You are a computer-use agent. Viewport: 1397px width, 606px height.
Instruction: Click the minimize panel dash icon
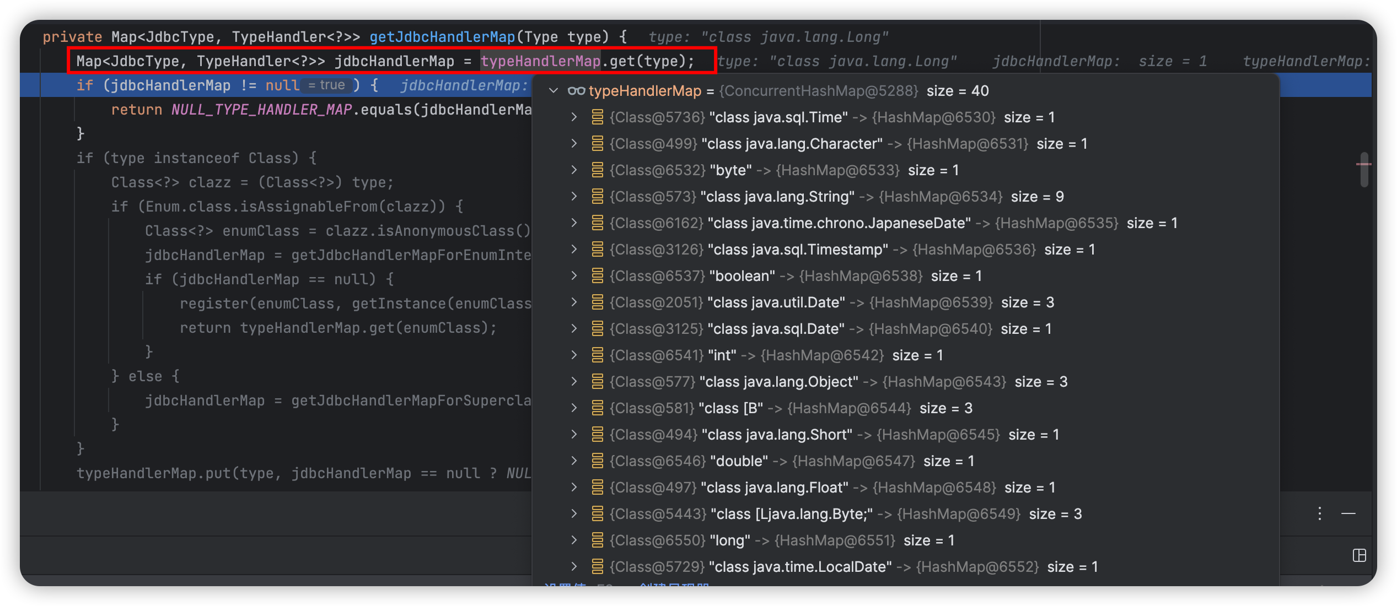1348,513
